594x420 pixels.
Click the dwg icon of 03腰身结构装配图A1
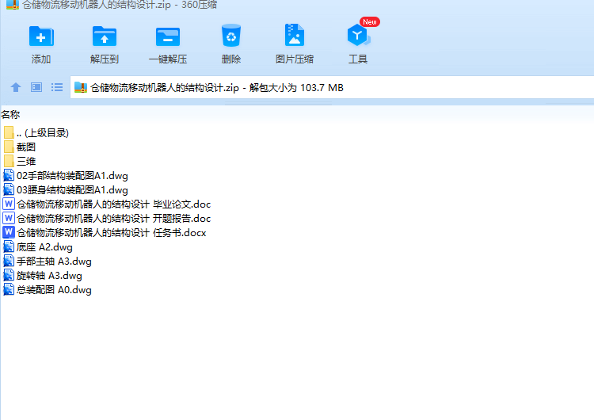[9, 189]
